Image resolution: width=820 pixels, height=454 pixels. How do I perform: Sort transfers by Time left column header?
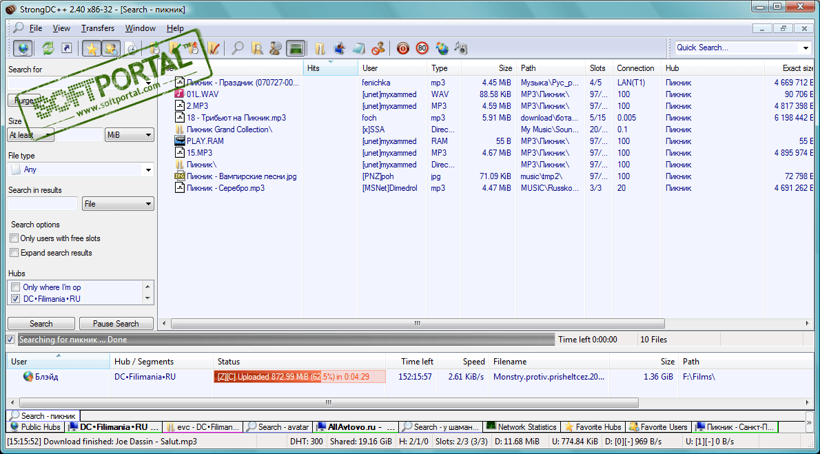point(411,362)
